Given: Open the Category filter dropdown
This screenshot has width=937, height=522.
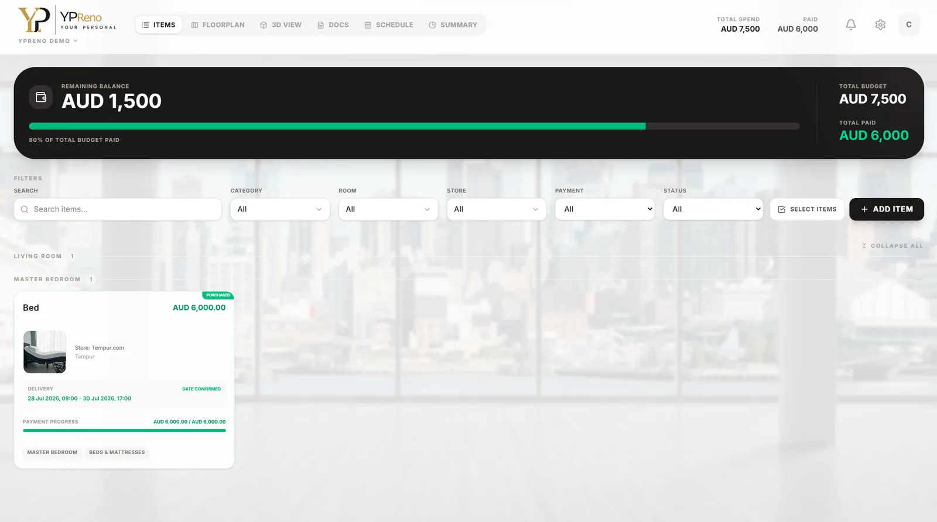Looking at the screenshot, I should tap(280, 209).
